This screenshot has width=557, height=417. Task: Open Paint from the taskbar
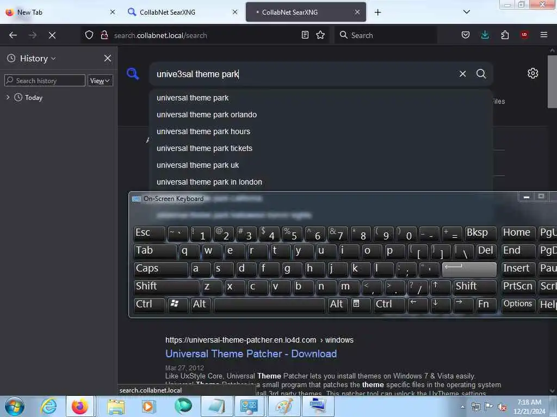(x=283, y=406)
